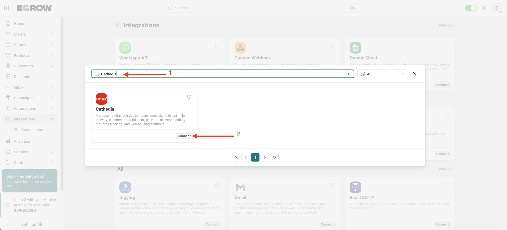This screenshot has height=230, width=507.
Task: Open the All category filter dropdown
Action: (383, 74)
